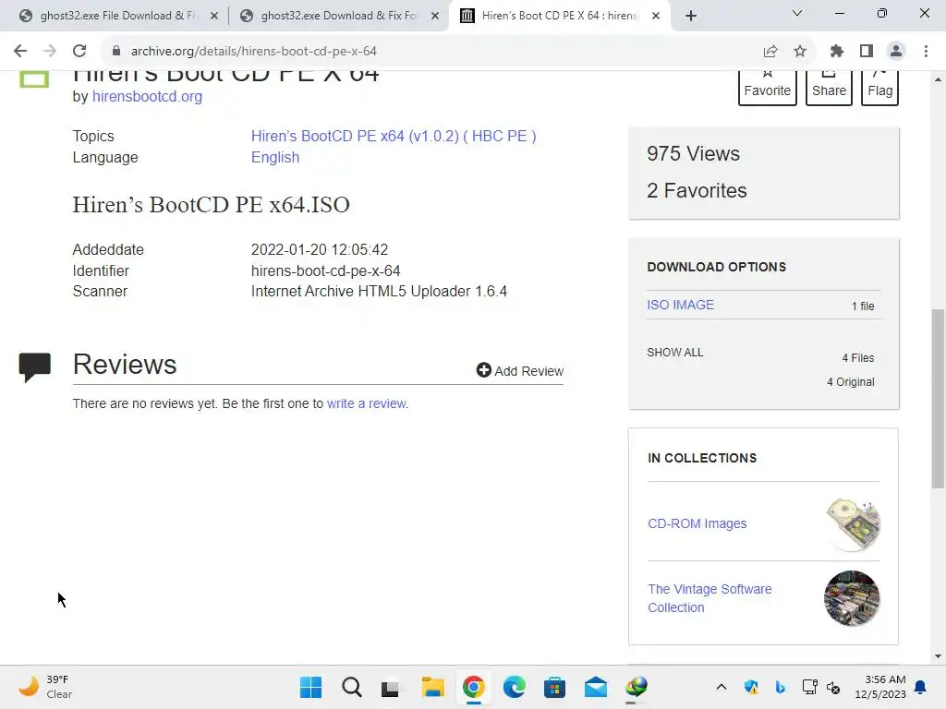946x709 pixels.
Task: Share this page from address bar
Action: coord(770,52)
